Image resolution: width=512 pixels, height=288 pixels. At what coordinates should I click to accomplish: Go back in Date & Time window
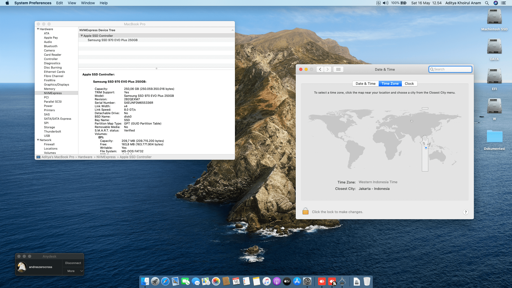pyautogui.click(x=320, y=69)
